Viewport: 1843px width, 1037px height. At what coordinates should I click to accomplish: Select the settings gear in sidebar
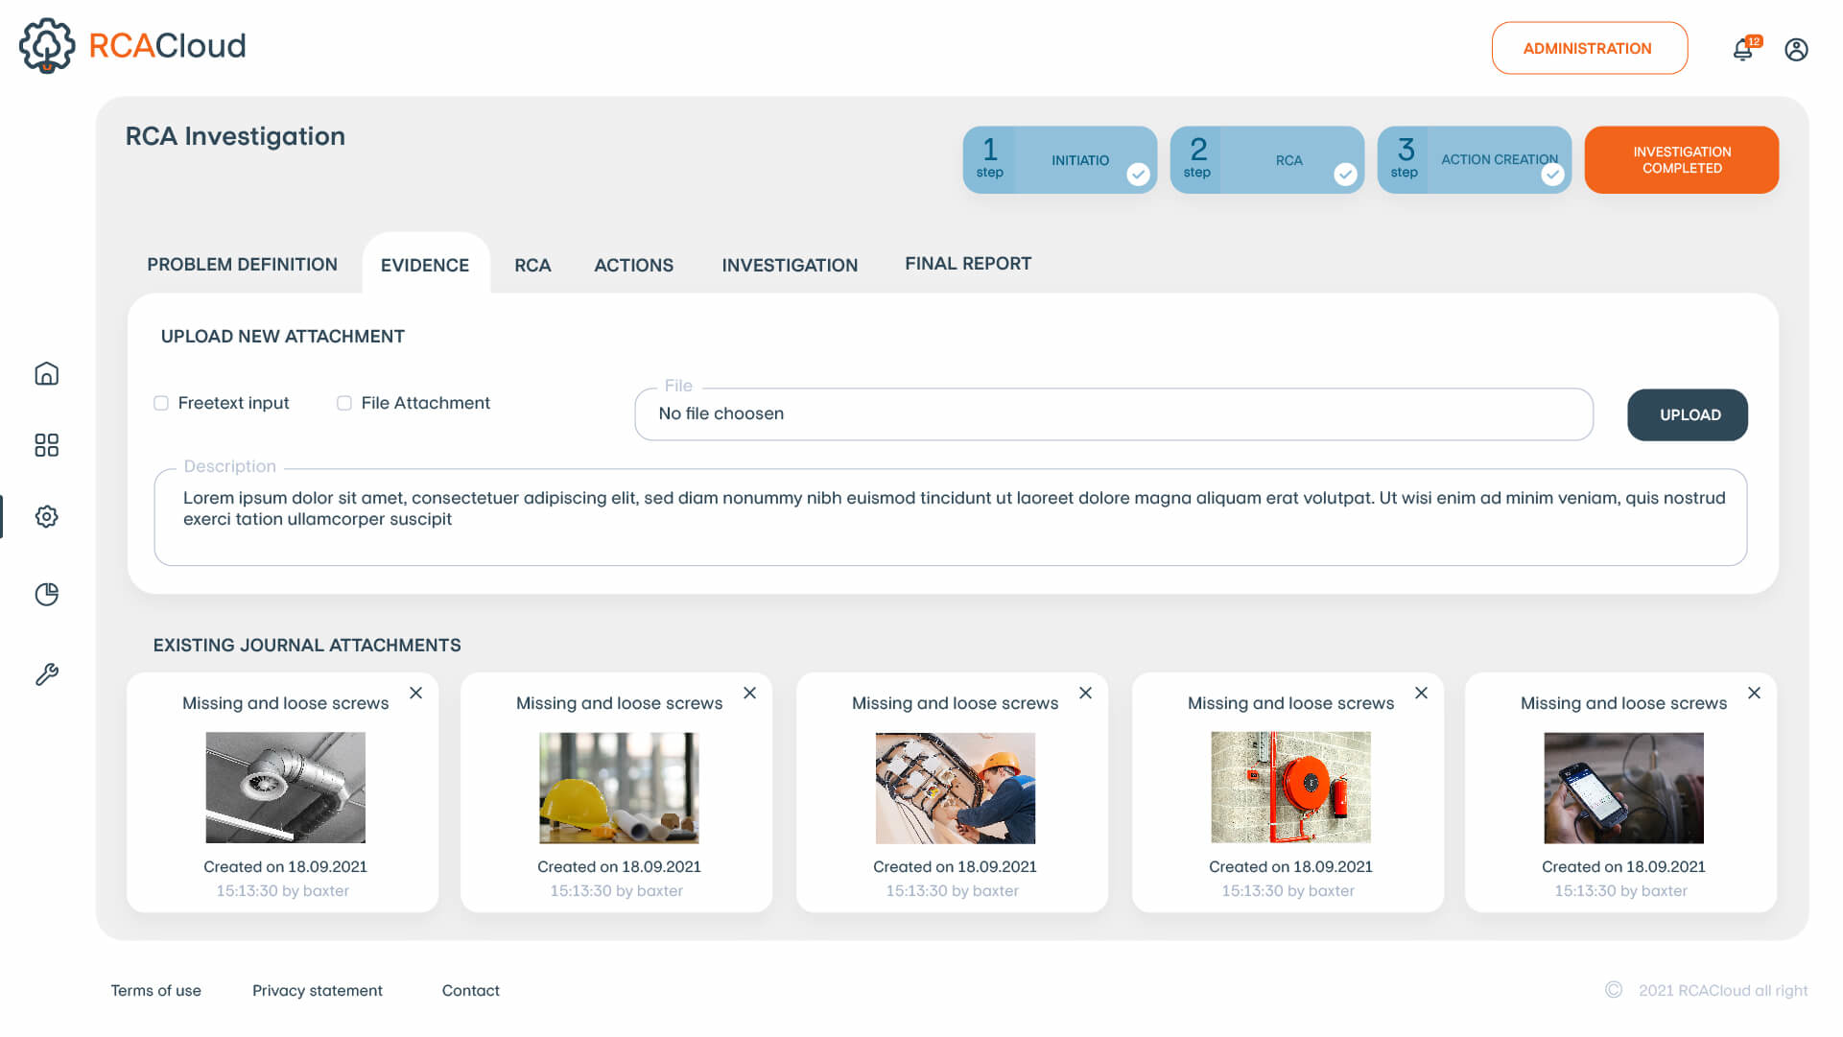tap(46, 517)
